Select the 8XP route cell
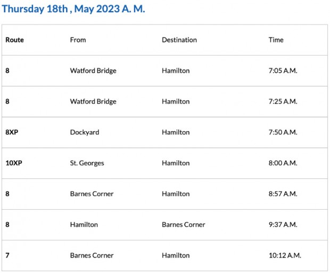 (x=12, y=132)
